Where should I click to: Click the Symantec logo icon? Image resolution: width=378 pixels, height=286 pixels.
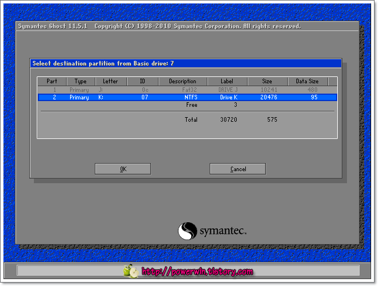[x=187, y=231]
